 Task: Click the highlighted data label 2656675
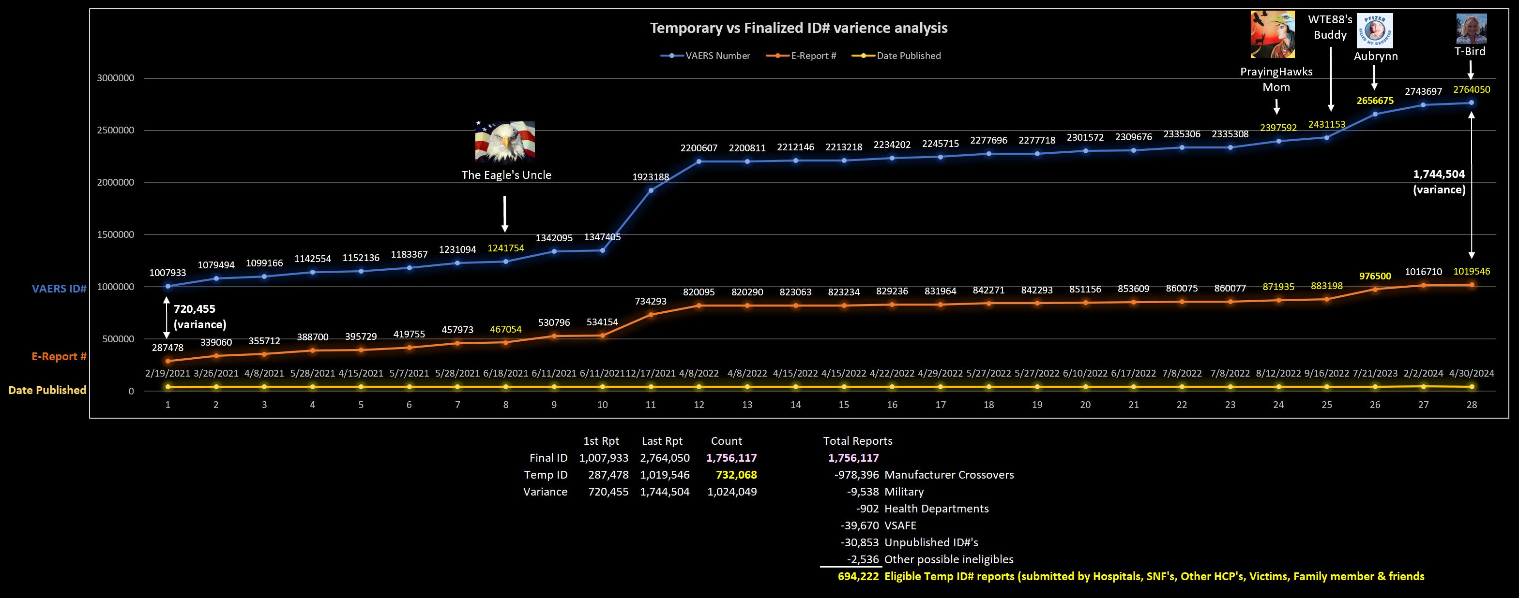click(1375, 101)
